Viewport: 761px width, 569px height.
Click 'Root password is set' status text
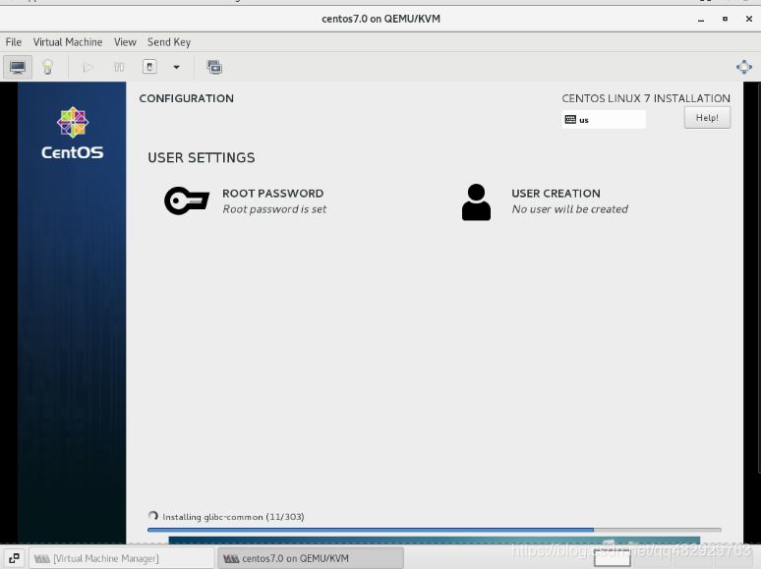click(274, 209)
